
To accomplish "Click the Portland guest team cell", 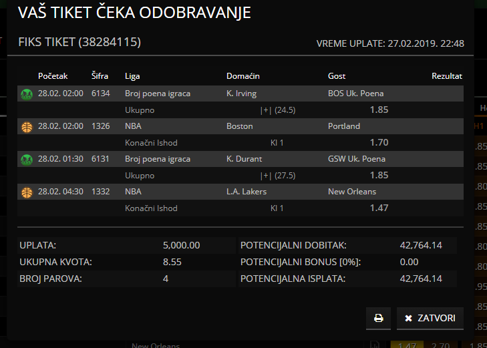I will [x=344, y=126].
